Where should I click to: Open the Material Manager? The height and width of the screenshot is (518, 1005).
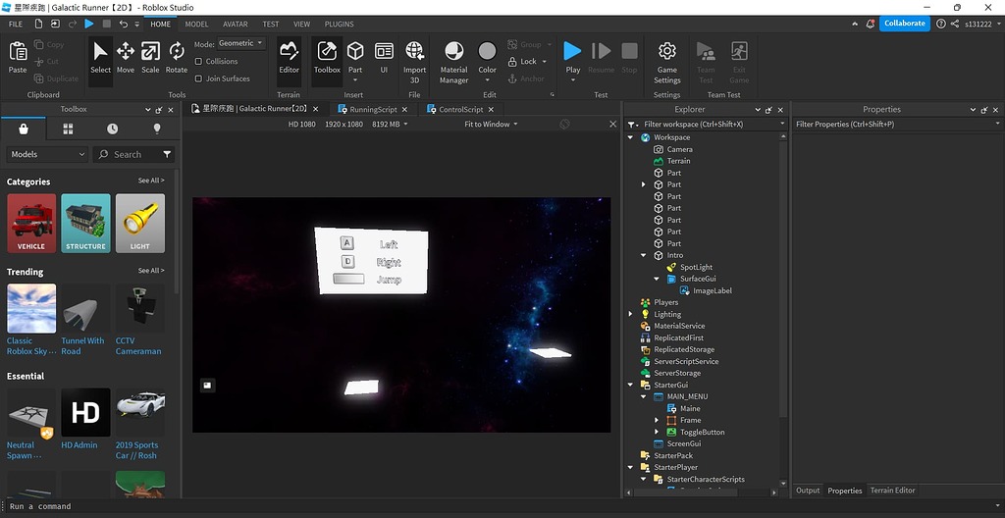coord(453,58)
